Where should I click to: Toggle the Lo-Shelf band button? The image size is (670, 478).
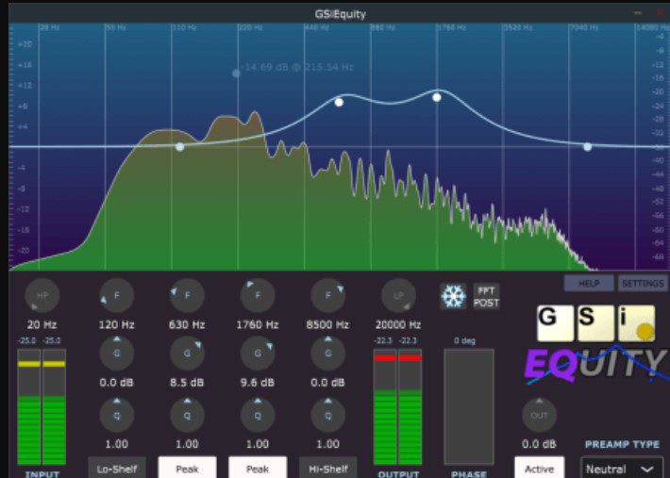(x=117, y=469)
